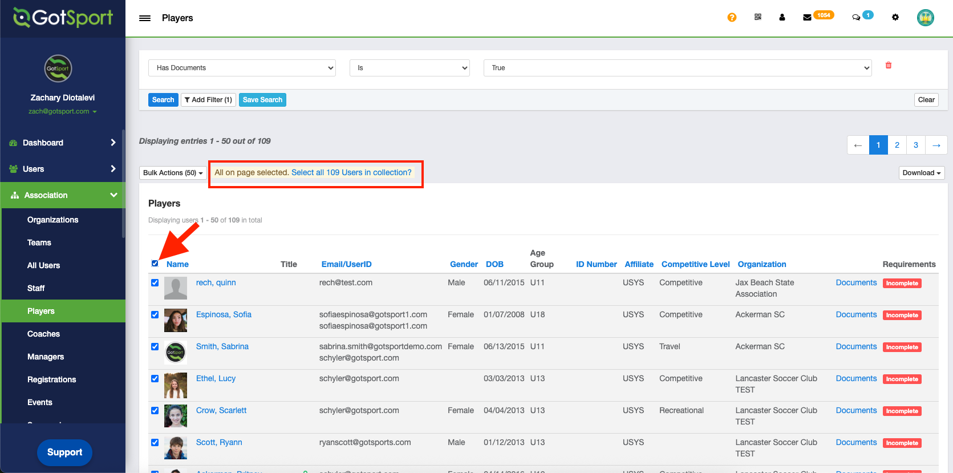Click the Incomplete badge for rech, quinn

coord(902,284)
